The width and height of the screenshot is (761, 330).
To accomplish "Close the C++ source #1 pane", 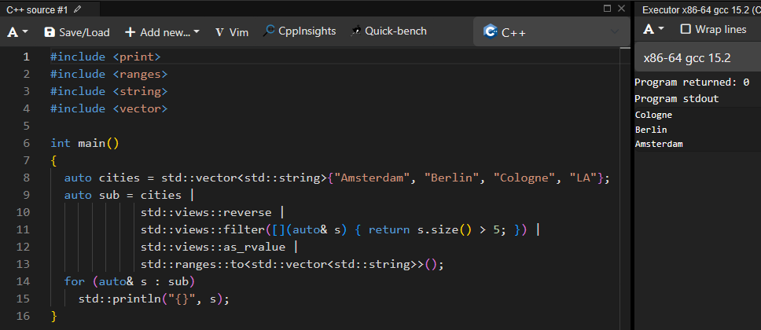I will [x=621, y=8].
